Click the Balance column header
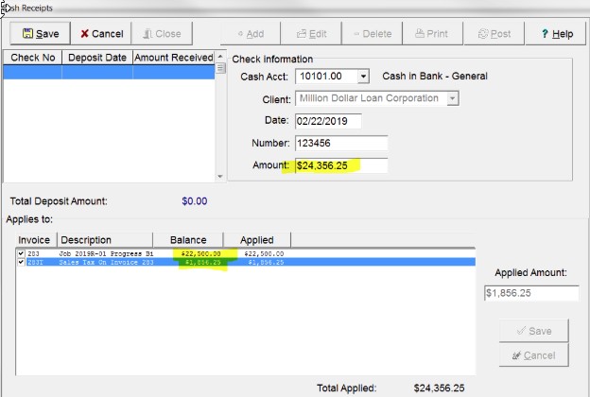The height and width of the screenshot is (397, 590). (188, 240)
